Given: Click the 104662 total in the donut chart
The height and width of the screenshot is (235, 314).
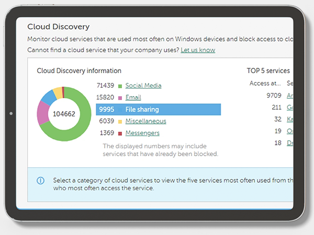Looking at the screenshot, I should (64, 114).
